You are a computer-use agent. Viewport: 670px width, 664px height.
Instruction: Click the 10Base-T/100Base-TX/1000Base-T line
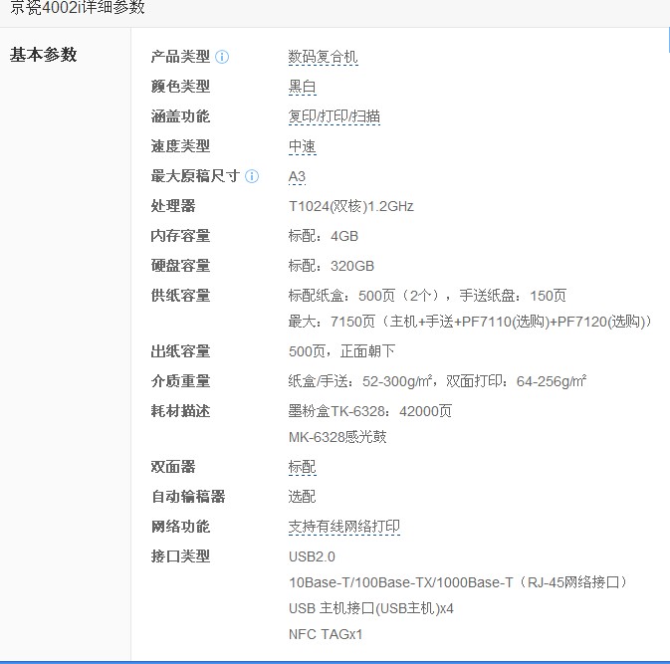pos(458,582)
